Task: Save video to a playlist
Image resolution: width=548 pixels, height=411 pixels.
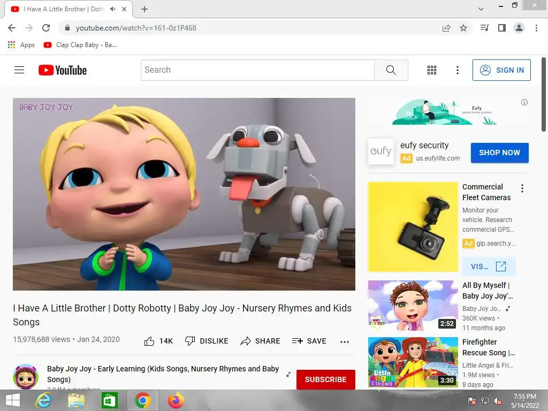Action: tap(309, 341)
